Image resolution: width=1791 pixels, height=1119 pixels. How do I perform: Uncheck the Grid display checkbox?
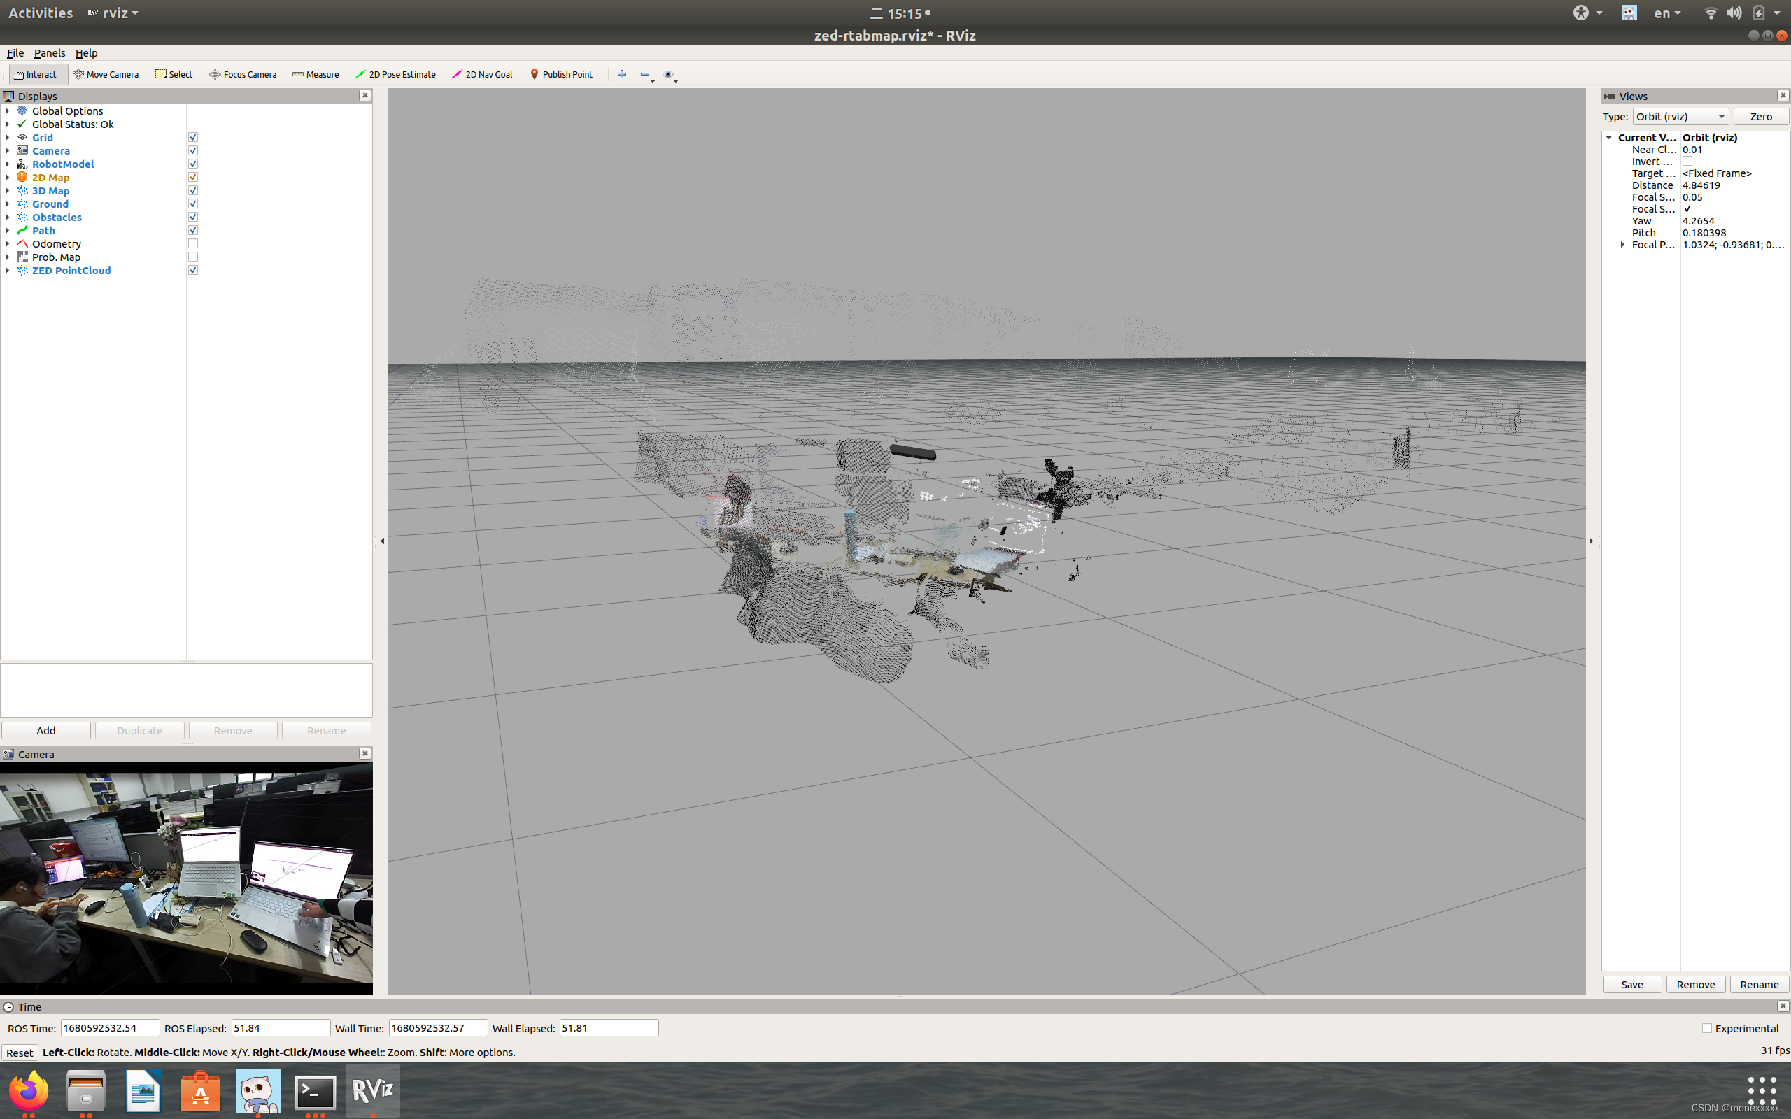[193, 138]
